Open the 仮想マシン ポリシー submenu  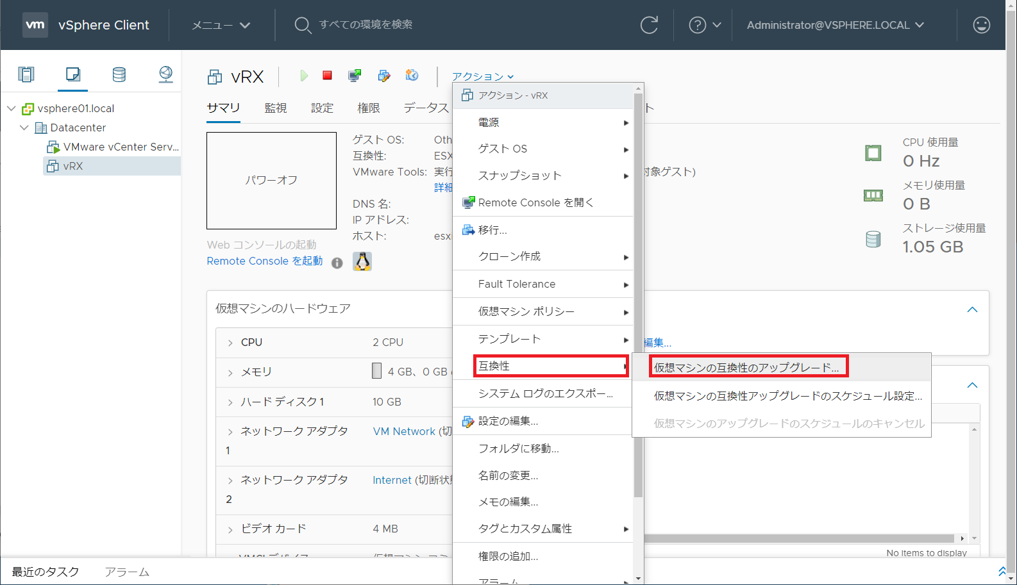click(x=543, y=311)
